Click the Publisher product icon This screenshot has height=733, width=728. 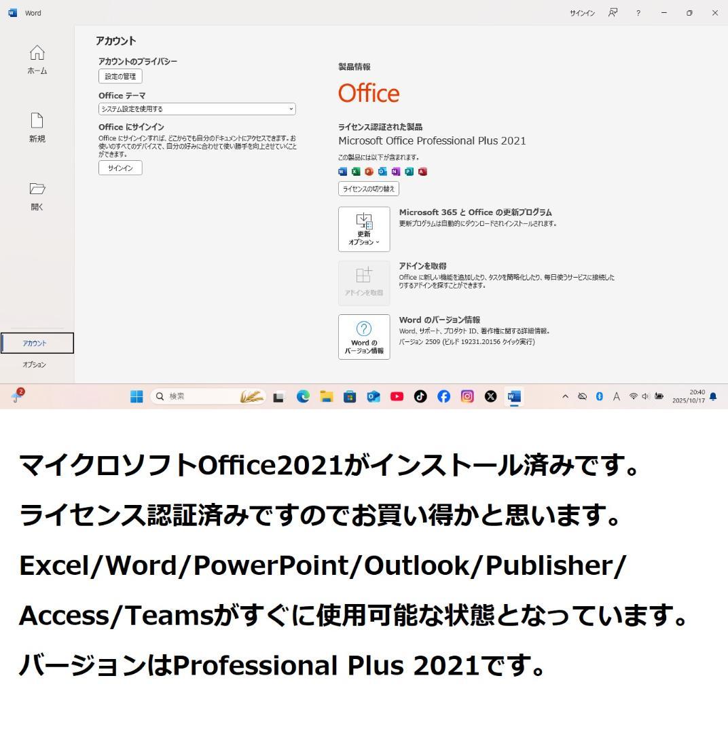(409, 172)
